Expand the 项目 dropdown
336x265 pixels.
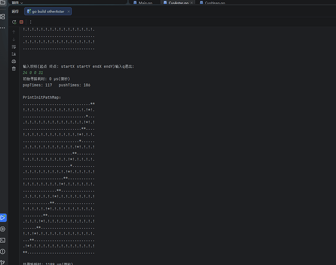coord(17,3)
